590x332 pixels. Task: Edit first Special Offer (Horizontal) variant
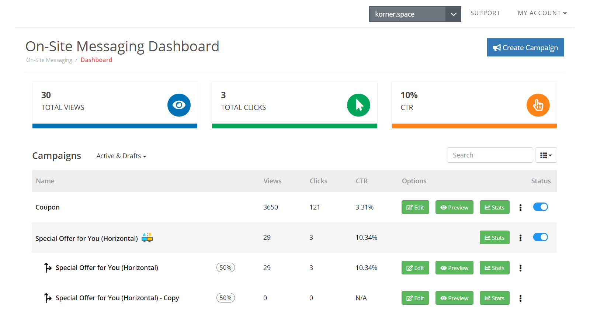pyautogui.click(x=415, y=268)
